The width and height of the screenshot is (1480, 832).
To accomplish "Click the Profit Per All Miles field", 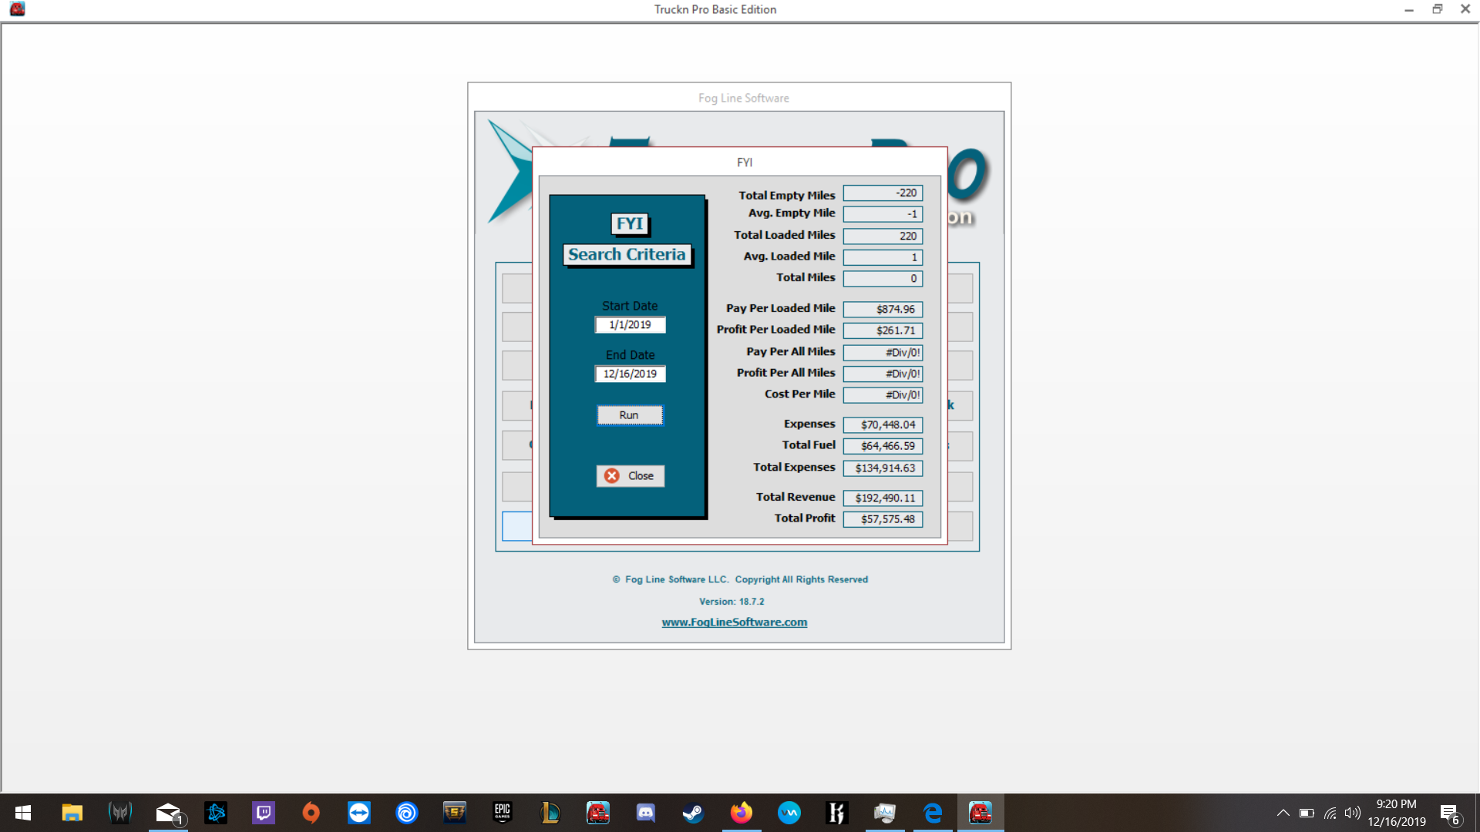I will pos(883,374).
